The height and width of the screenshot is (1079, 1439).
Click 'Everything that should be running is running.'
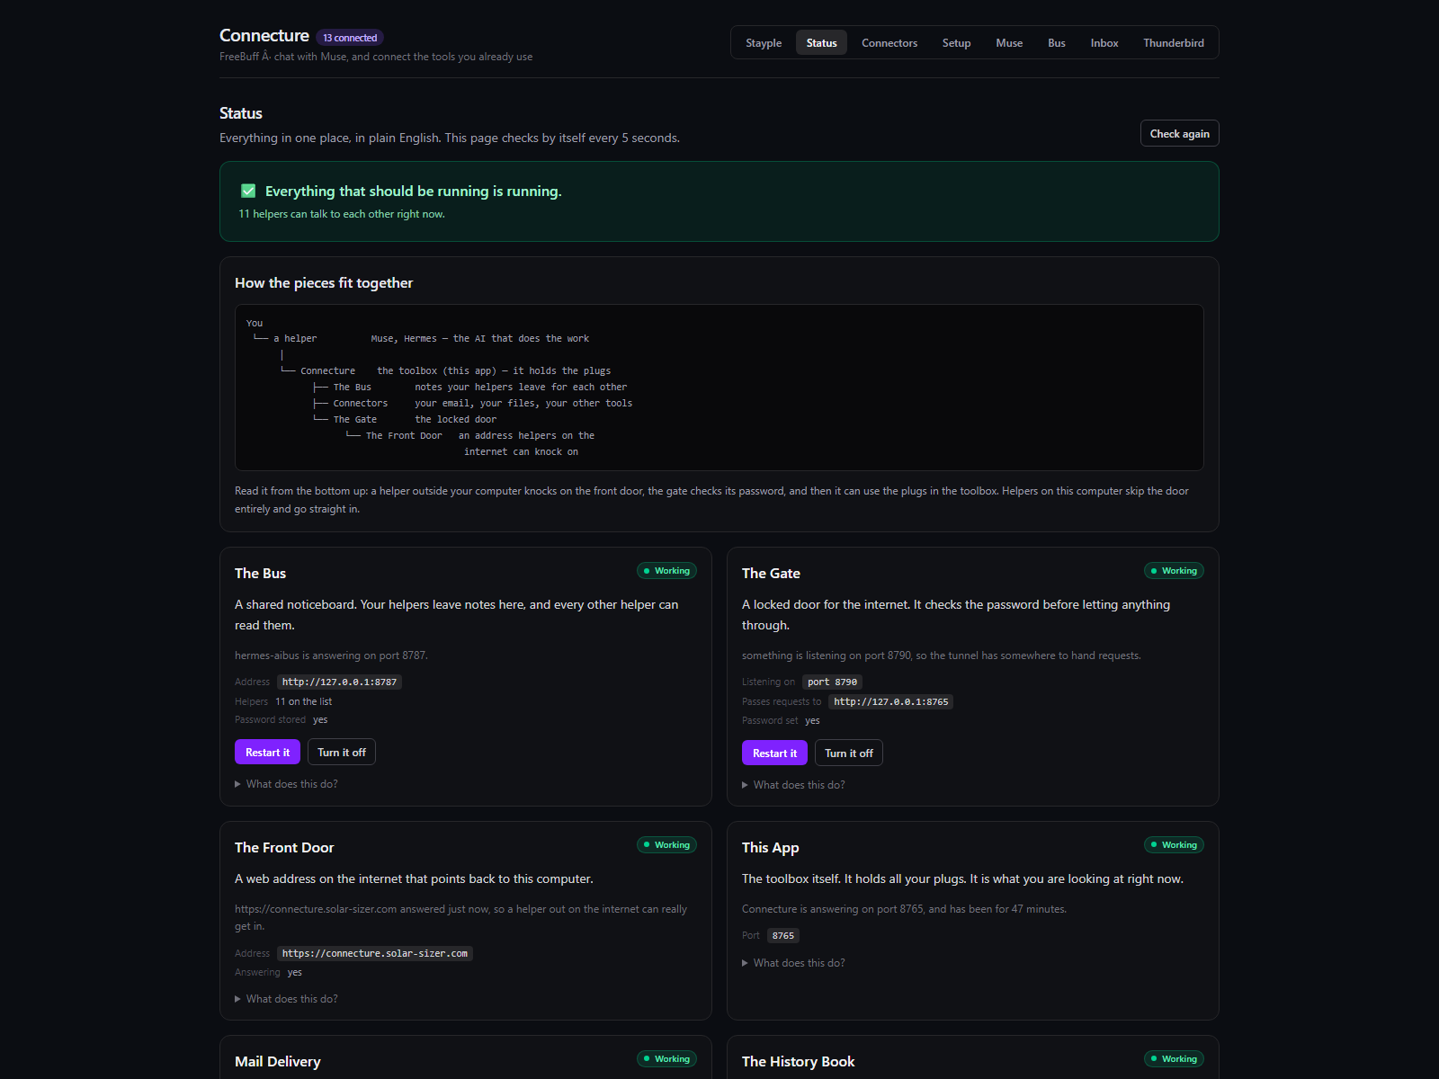coord(413,192)
